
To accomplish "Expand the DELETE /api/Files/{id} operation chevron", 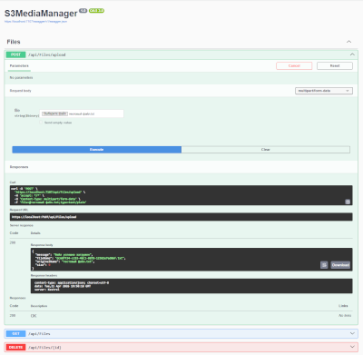I will [x=352, y=347].
